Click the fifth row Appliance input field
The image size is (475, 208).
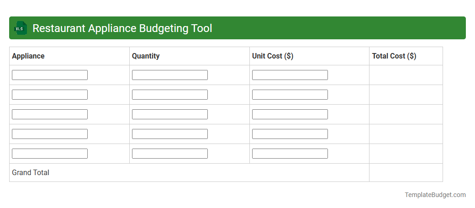point(50,154)
